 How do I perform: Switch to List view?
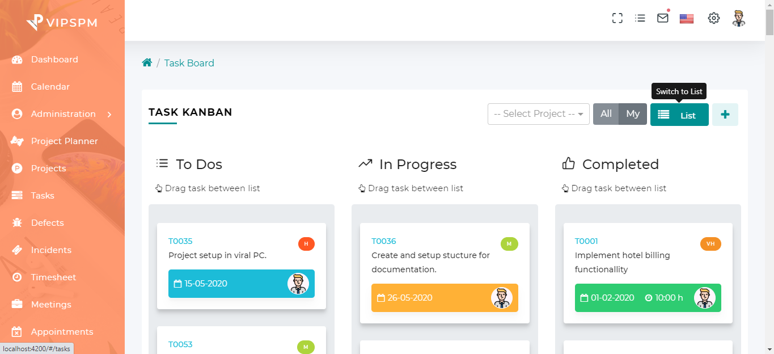click(x=679, y=115)
